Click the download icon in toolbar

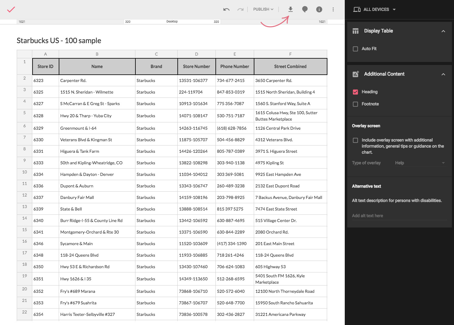(290, 9)
